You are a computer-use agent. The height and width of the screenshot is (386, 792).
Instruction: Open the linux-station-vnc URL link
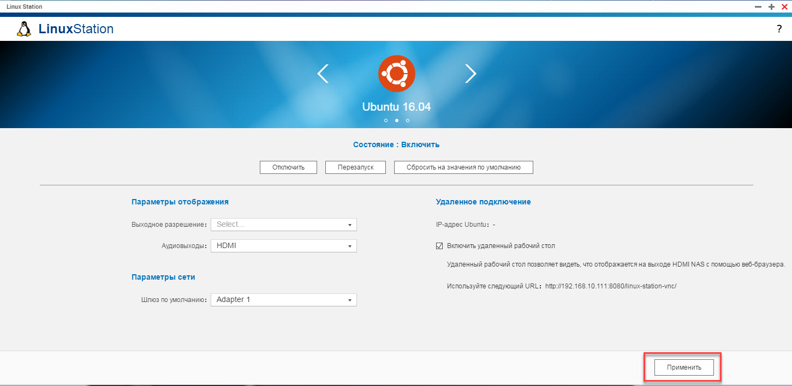click(x=611, y=286)
